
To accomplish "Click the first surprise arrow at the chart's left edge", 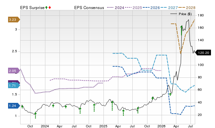I will 22,107.
